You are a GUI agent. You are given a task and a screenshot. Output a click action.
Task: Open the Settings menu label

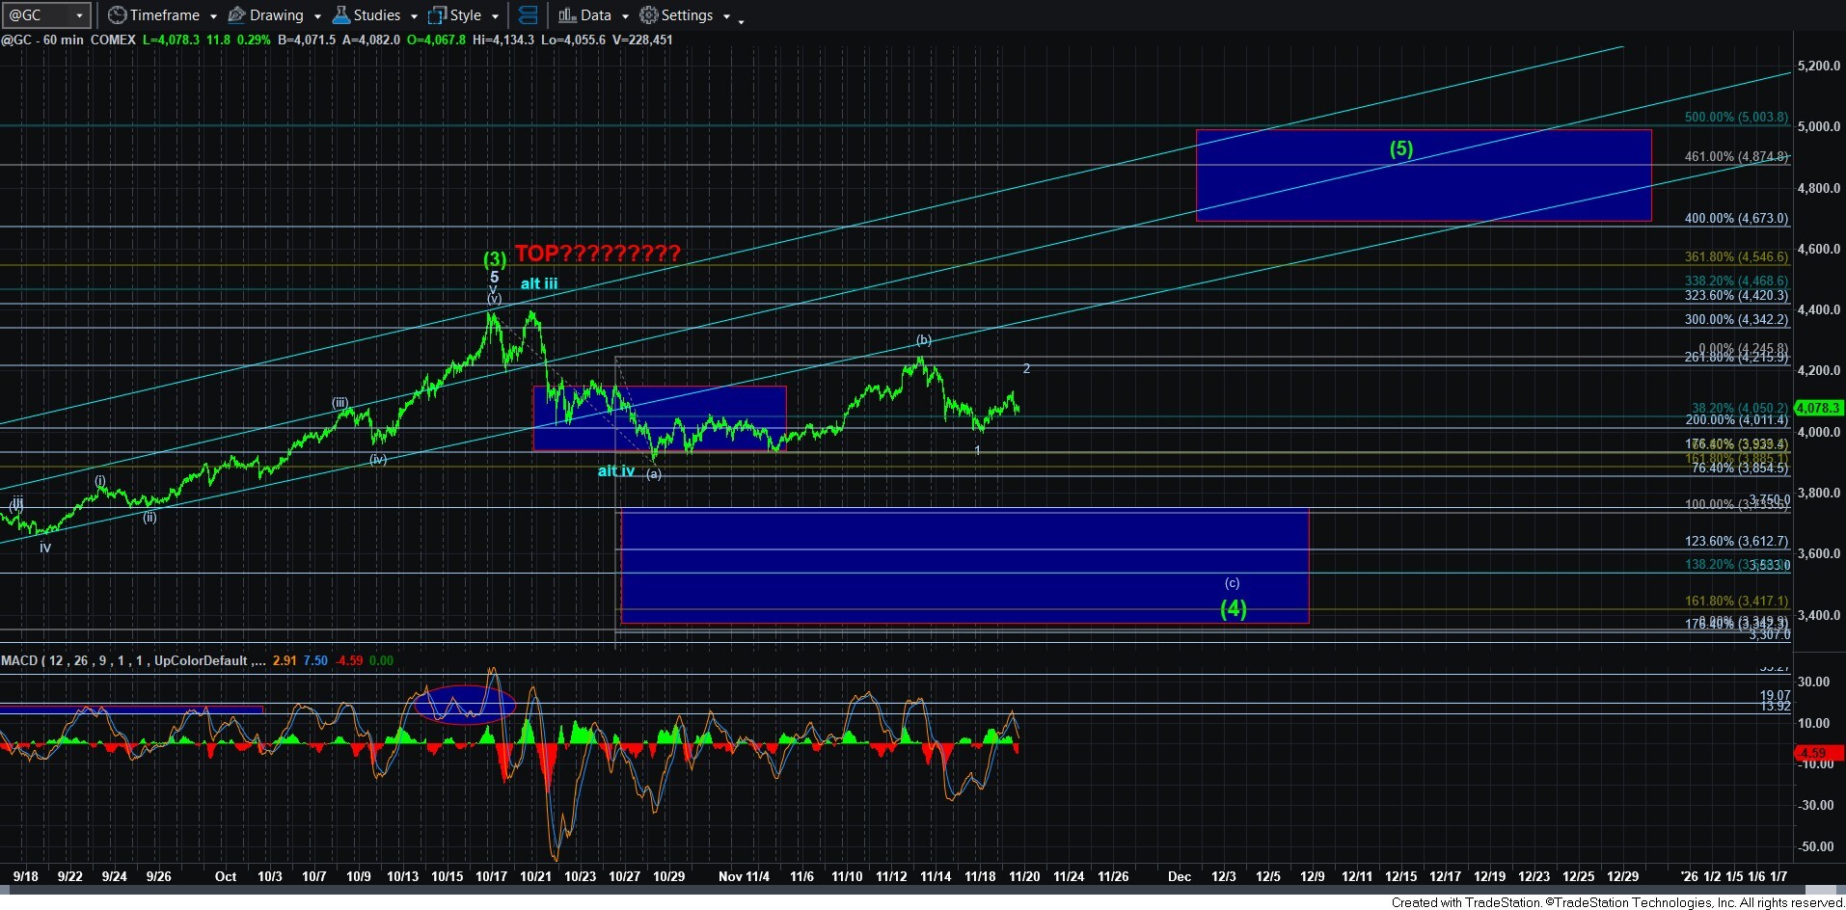click(x=687, y=15)
